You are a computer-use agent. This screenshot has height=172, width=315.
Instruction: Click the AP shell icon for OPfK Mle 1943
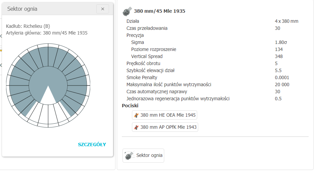(136, 127)
